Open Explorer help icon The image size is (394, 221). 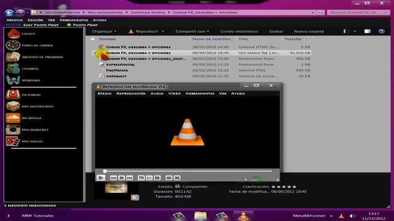[x=382, y=31]
